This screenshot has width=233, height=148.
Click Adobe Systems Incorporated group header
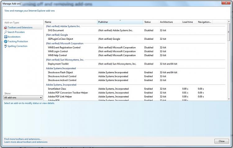coord(61,69)
